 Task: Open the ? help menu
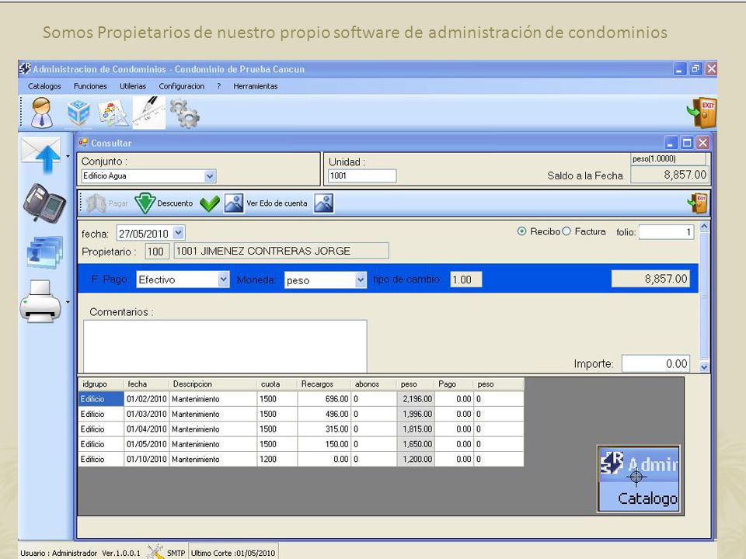coord(219,86)
